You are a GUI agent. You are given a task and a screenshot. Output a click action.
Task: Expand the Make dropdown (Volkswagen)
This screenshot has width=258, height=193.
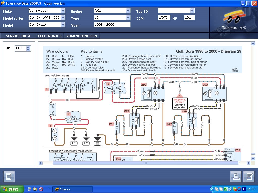(x=63, y=11)
